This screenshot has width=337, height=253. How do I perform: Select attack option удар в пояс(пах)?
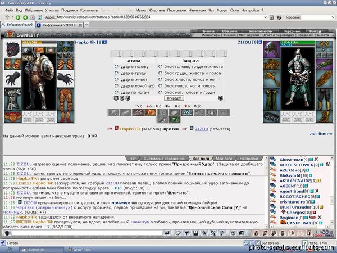point(116,86)
